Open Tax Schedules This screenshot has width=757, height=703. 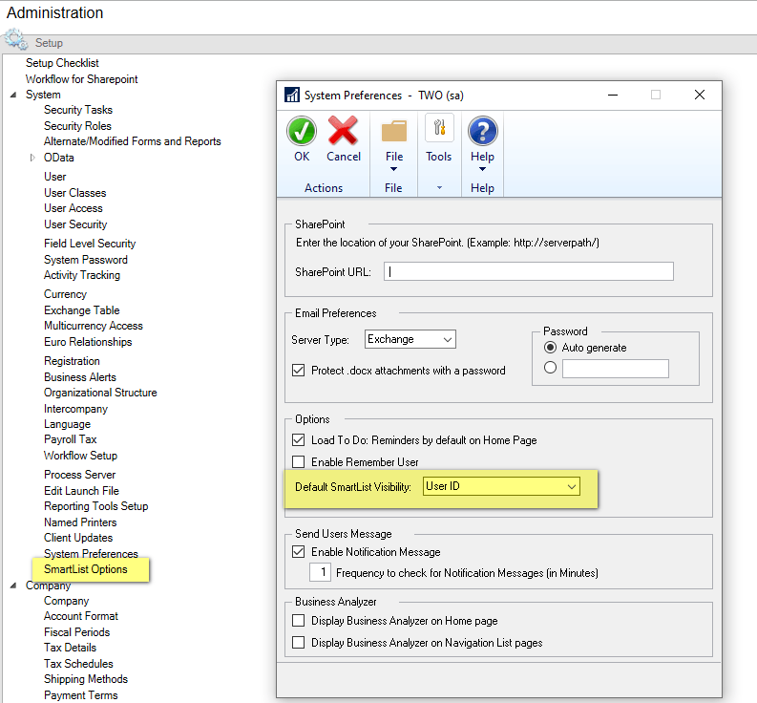pyautogui.click(x=78, y=664)
